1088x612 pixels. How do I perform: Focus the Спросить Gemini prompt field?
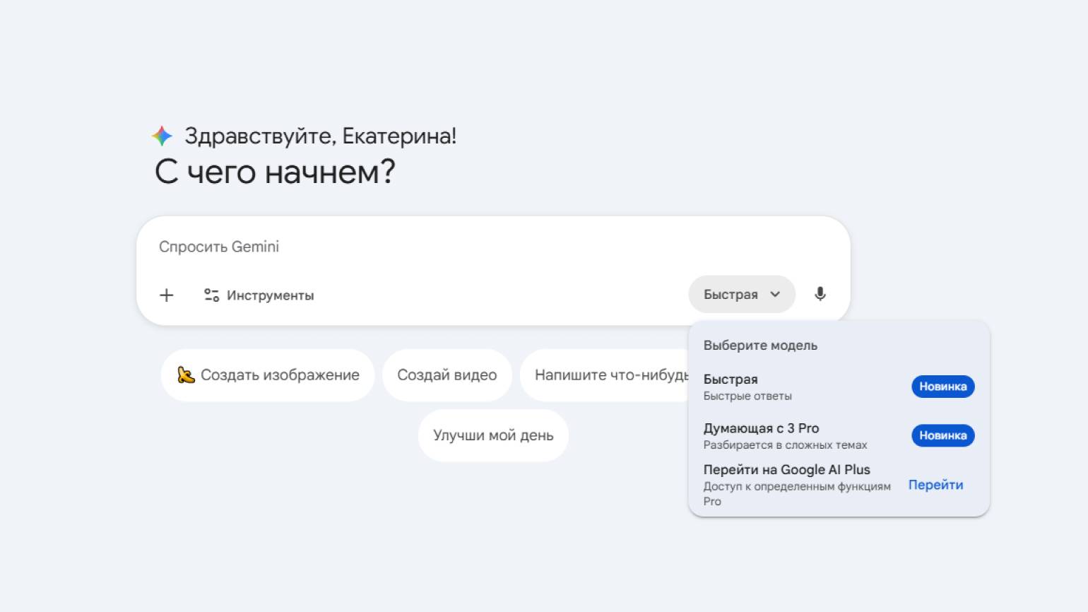(x=424, y=247)
